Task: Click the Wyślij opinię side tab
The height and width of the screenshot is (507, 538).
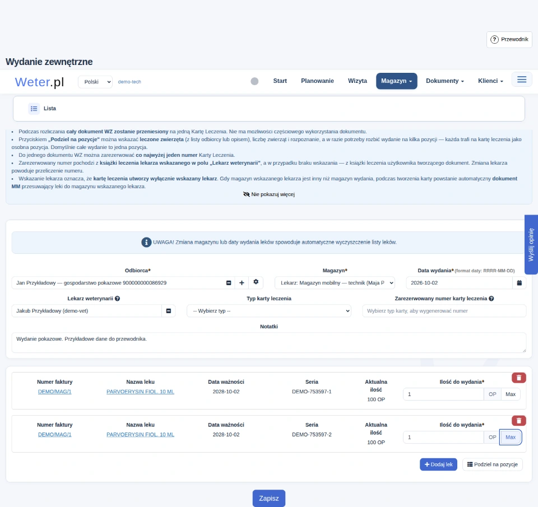Action: tap(531, 245)
